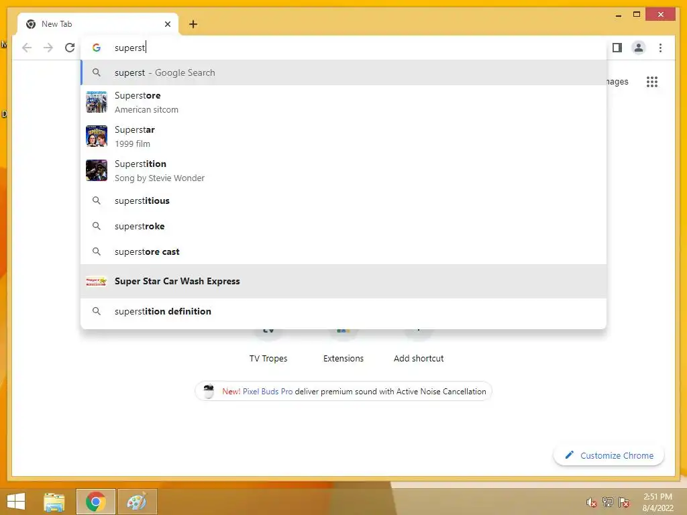Click the Superstore poster thumbnail
This screenshot has height=515, width=687.
(x=97, y=102)
